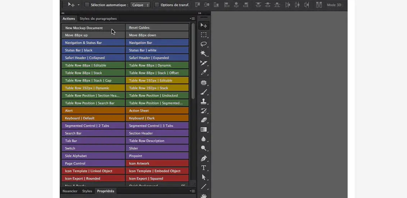The width and height of the screenshot is (407, 198).
Task: Run the New Mockup Document action
Action: (x=94, y=27)
